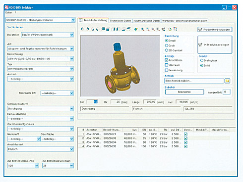This screenshot has height=182, width=243.
Task: Switch to the Technische Daten tab
Action: [121, 21]
